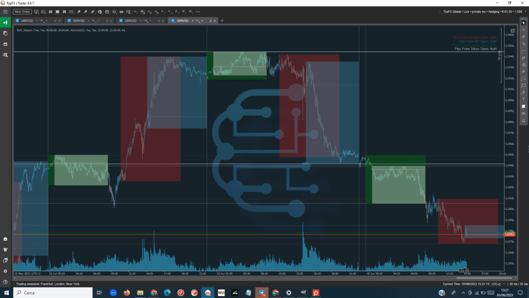Switch to h4 timeframe
This screenshot has height=298, width=529.
[170, 12]
